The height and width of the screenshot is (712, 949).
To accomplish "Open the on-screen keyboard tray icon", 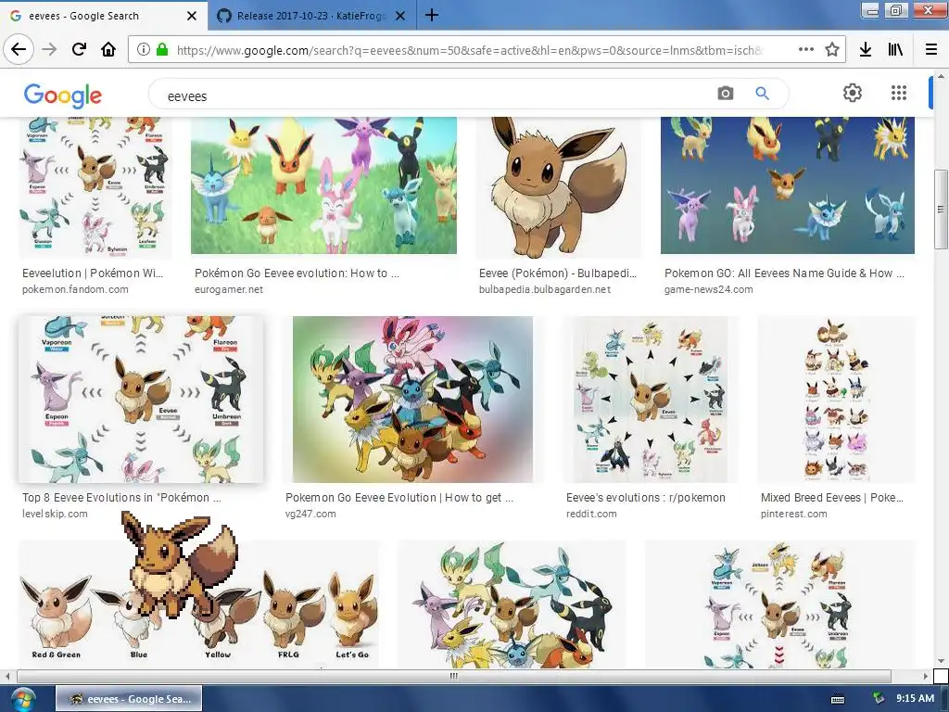I will pos(838,699).
